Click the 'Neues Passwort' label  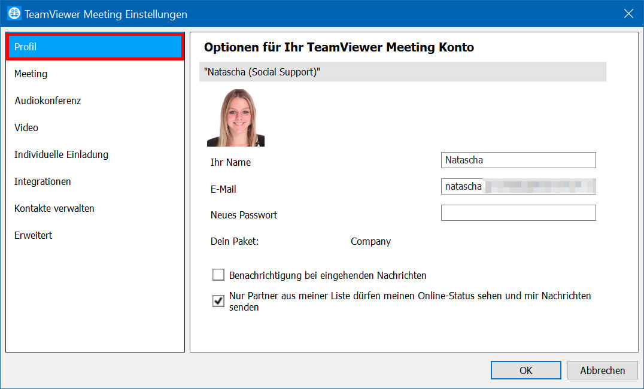[244, 215]
